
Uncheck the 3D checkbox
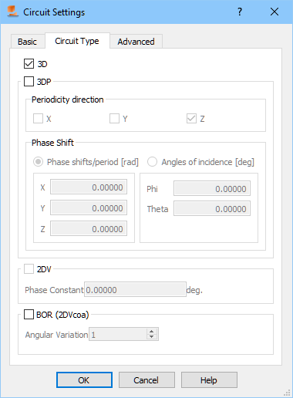[x=29, y=64]
